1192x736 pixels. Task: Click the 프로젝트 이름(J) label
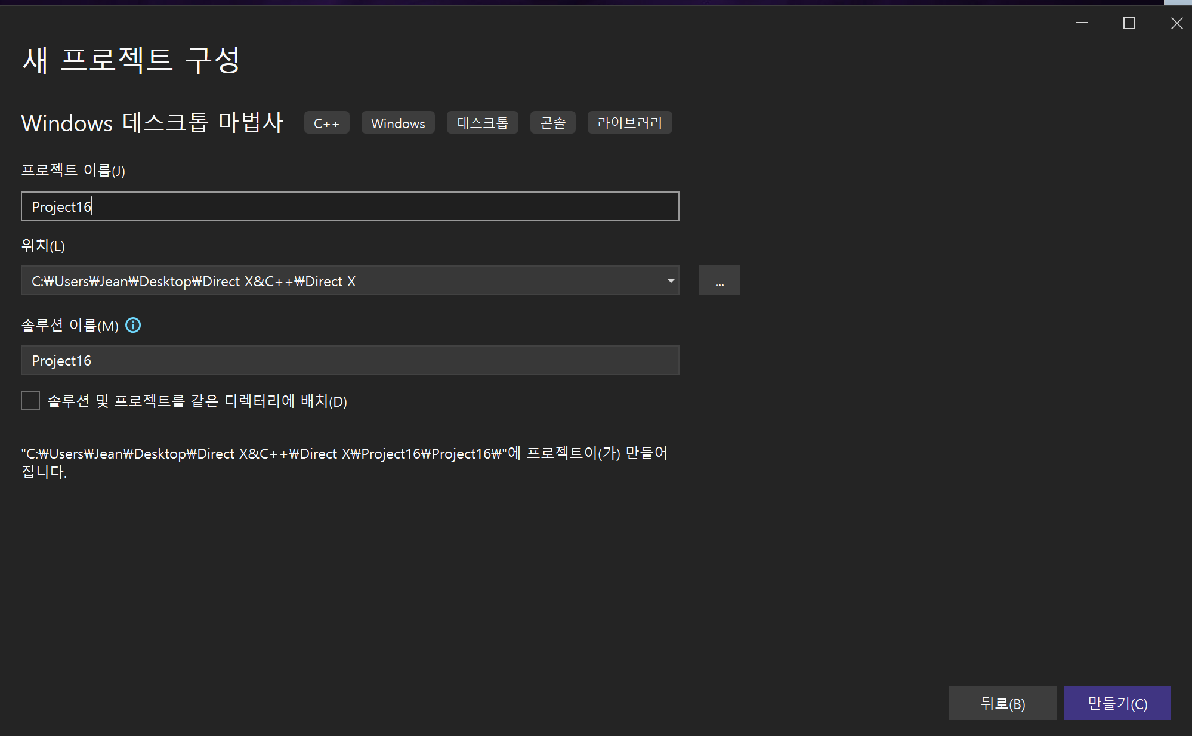[x=73, y=171]
